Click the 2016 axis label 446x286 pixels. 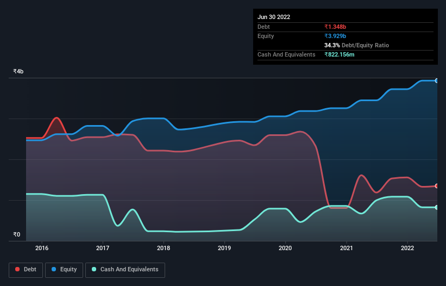[42, 248]
